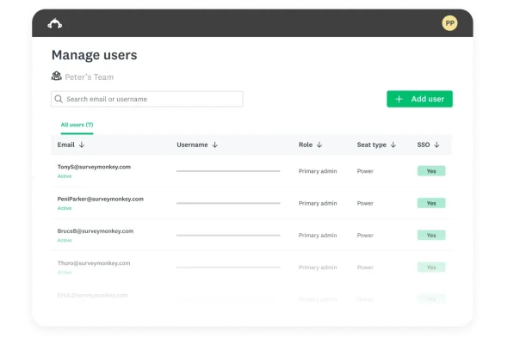Sort by SSO column arrow
The width and height of the screenshot is (520, 344).
point(436,144)
